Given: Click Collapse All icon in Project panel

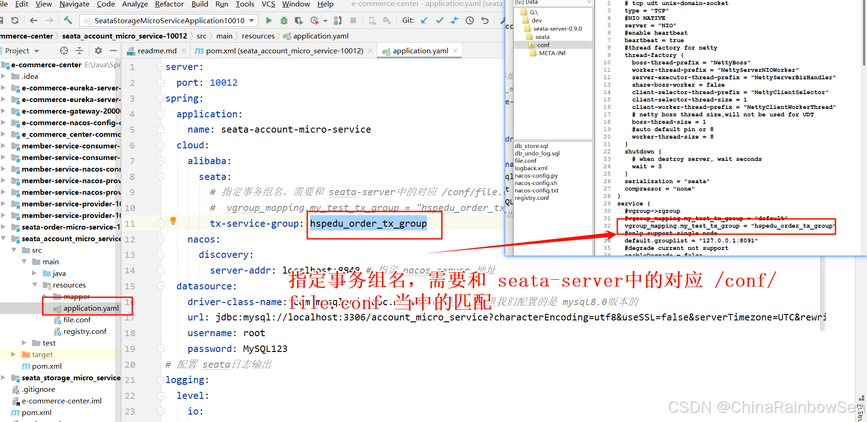Looking at the screenshot, I should [x=79, y=51].
